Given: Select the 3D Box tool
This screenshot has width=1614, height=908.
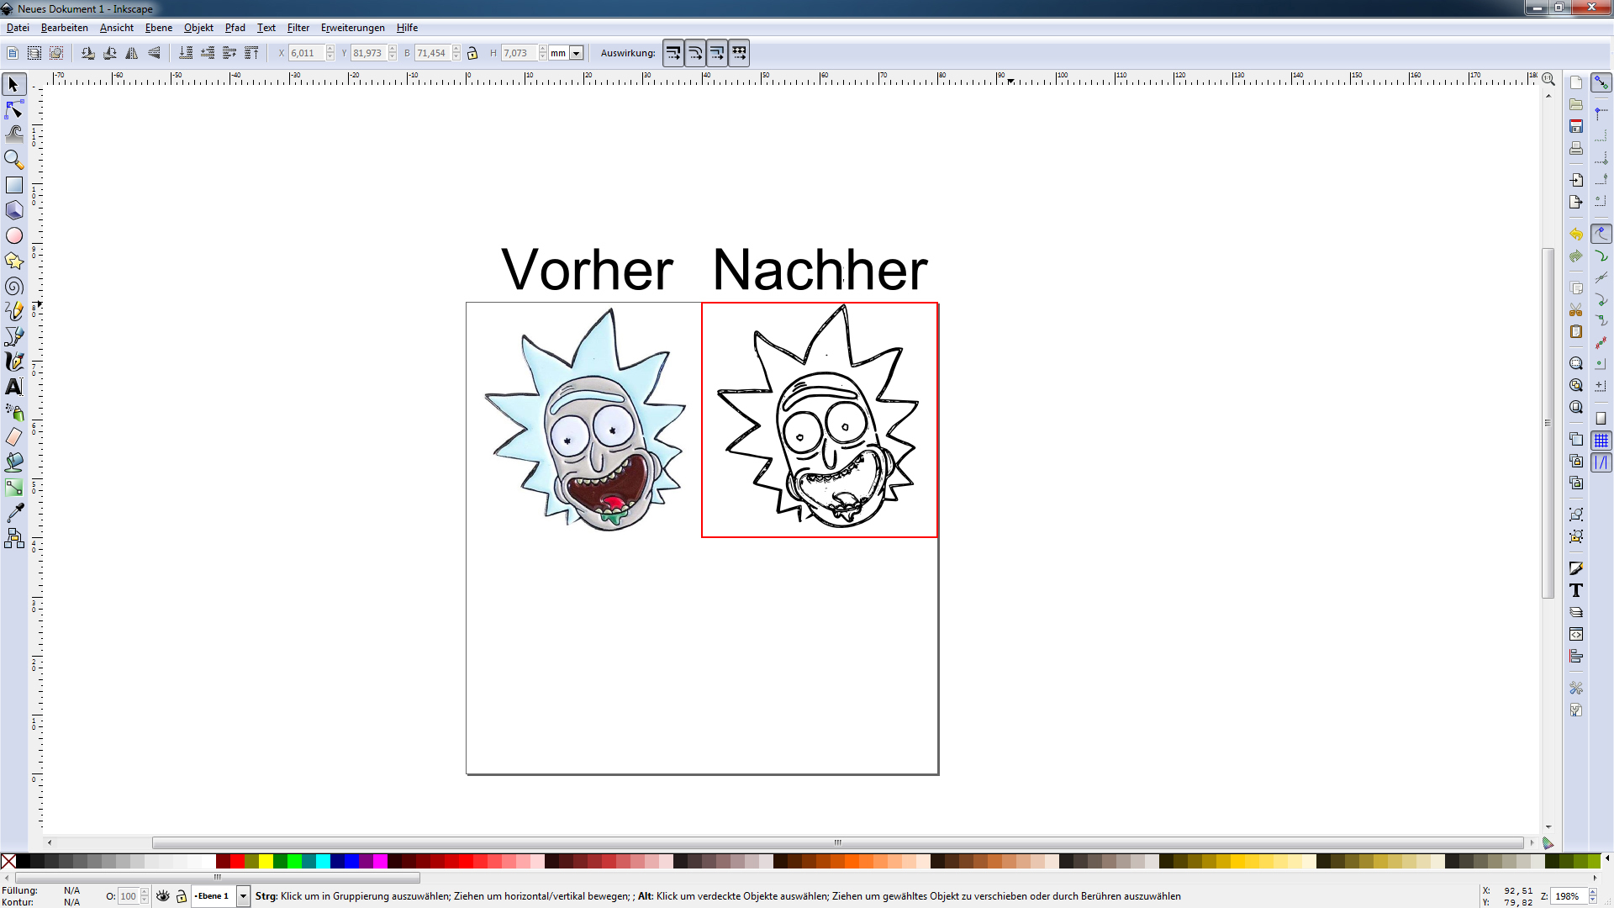Looking at the screenshot, I should (13, 210).
